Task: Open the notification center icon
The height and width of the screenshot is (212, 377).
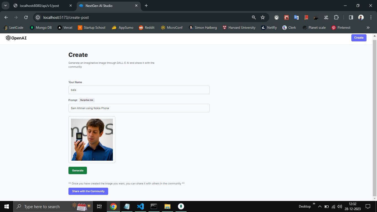Action: tap(368, 206)
